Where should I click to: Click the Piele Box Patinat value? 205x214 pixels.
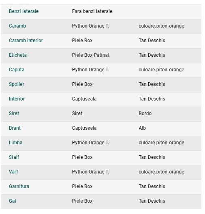click(x=91, y=55)
